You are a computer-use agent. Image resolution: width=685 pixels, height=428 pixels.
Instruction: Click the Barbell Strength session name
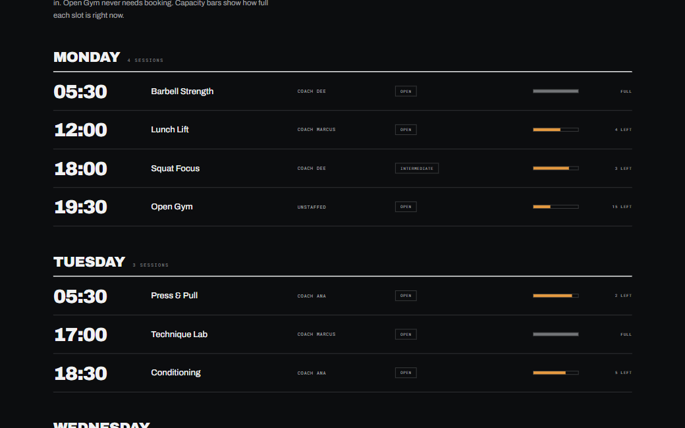pos(182,92)
